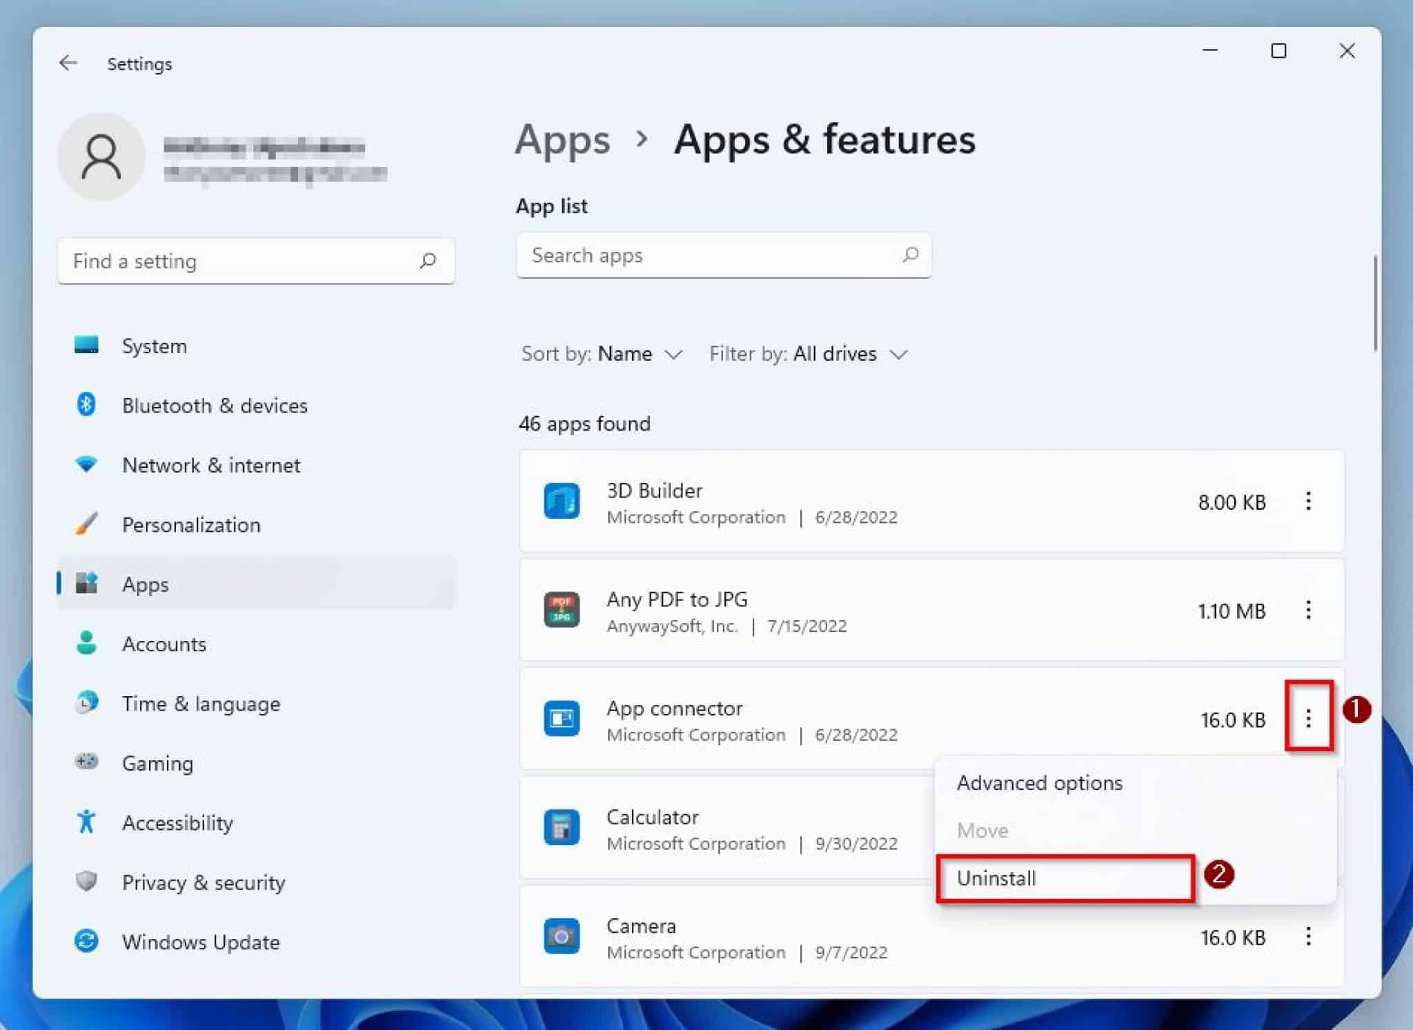Click the back arrow in Settings
The width and height of the screenshot is (1413, 1030).
[68, 63]
